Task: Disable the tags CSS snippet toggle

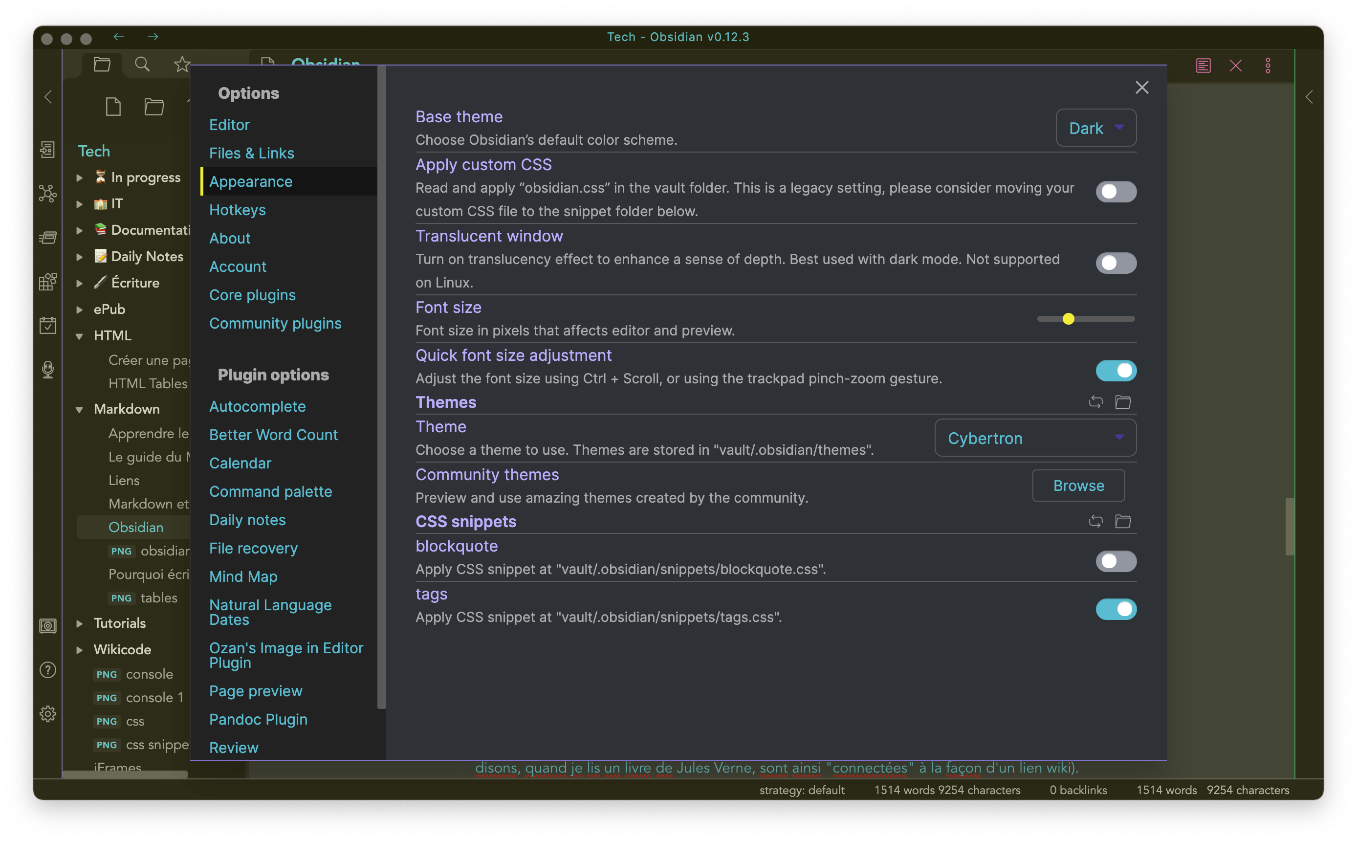Action: (1116, 609)
